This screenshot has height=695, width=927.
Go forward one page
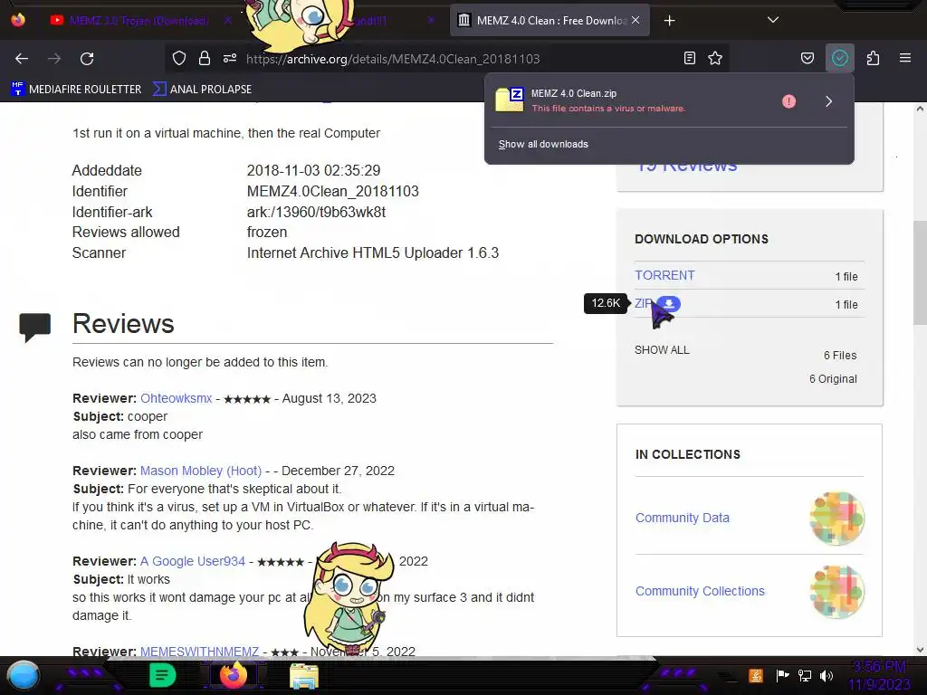coord(54,59)
